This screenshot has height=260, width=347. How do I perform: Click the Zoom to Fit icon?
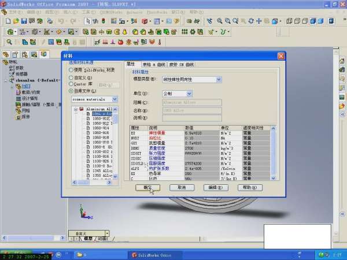tap(219, 21)
